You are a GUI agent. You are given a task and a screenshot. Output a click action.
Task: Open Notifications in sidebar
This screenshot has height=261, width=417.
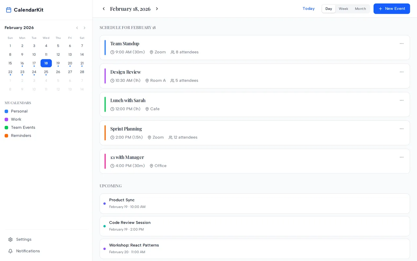tap(46, 251)
